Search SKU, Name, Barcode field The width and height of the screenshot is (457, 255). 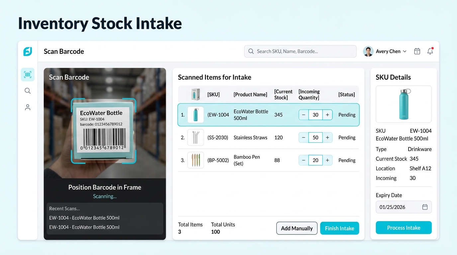click(x=300, y=51)
